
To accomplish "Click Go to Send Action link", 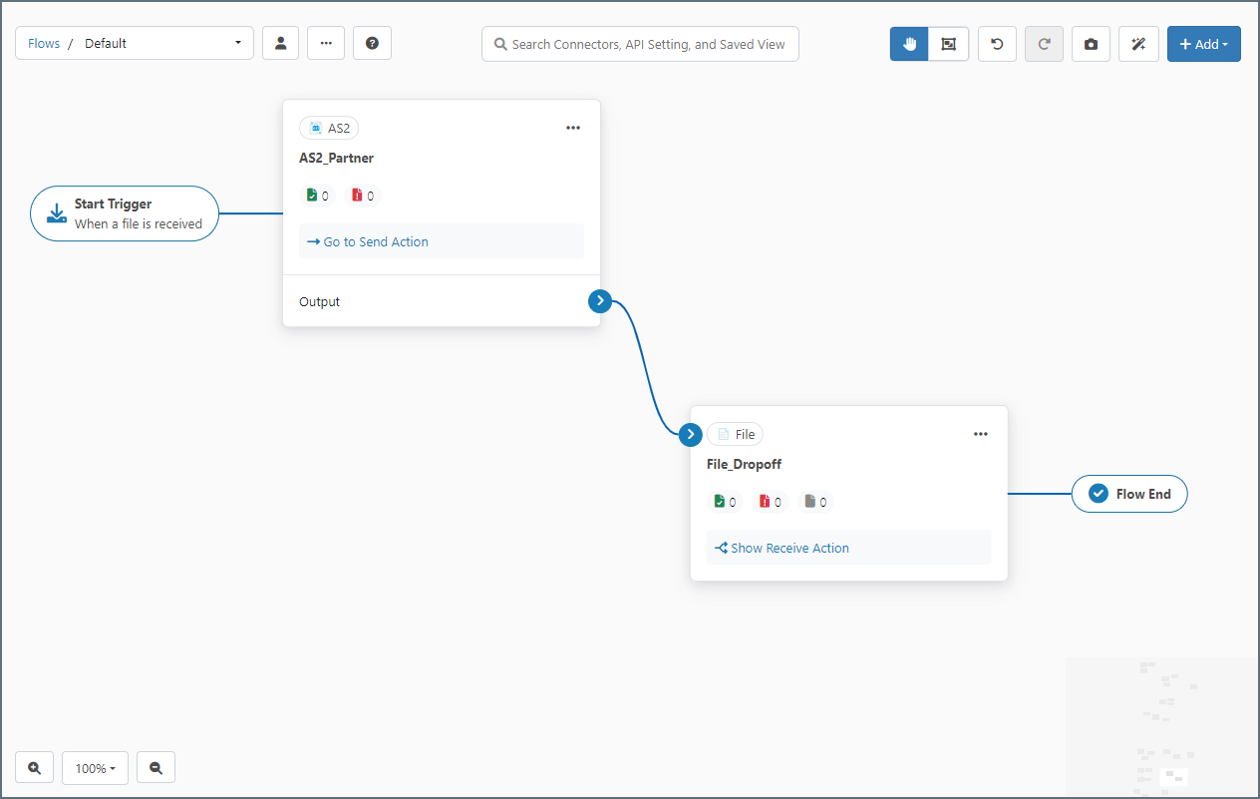I will tap(368, 241).
